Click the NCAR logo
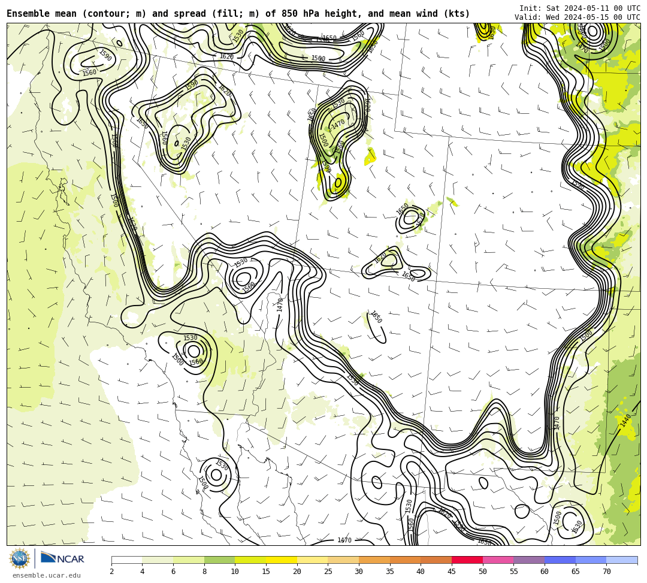The width and height of the screenshot is (647, 583). click(x=62, y=558)
